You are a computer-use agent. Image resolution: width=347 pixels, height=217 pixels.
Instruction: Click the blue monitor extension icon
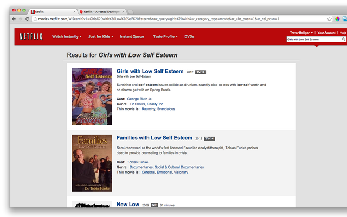(x=345, y=19)
